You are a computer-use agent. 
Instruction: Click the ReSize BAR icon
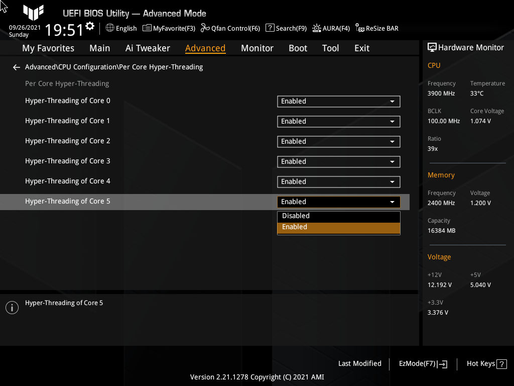point(376,28)
